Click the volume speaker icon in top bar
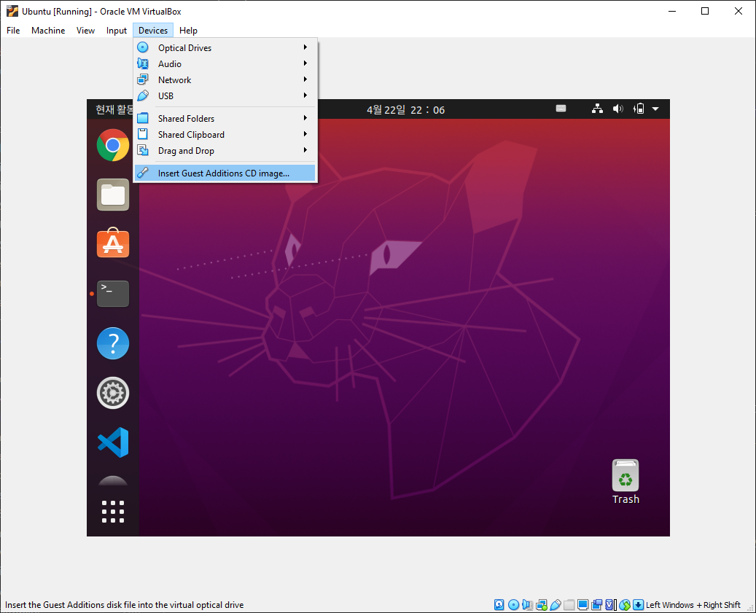 [x=617, y=109]
